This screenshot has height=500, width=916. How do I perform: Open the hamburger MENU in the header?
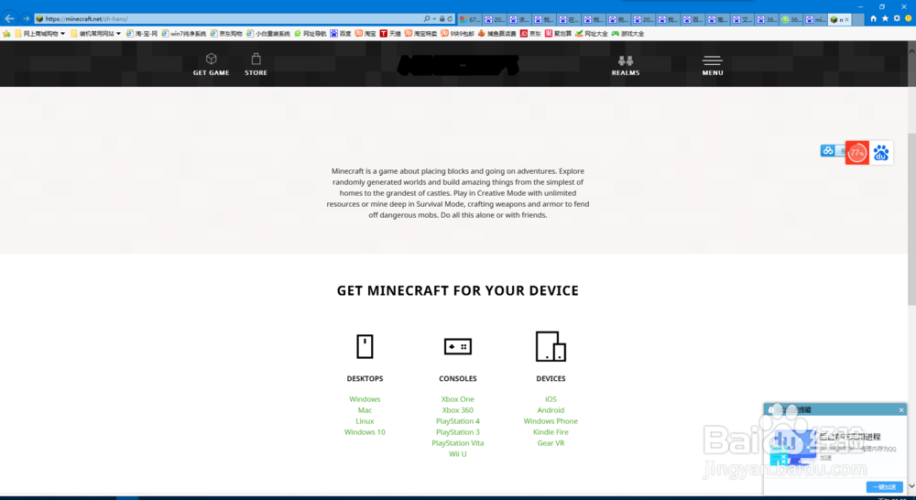[x=712, y=60]
